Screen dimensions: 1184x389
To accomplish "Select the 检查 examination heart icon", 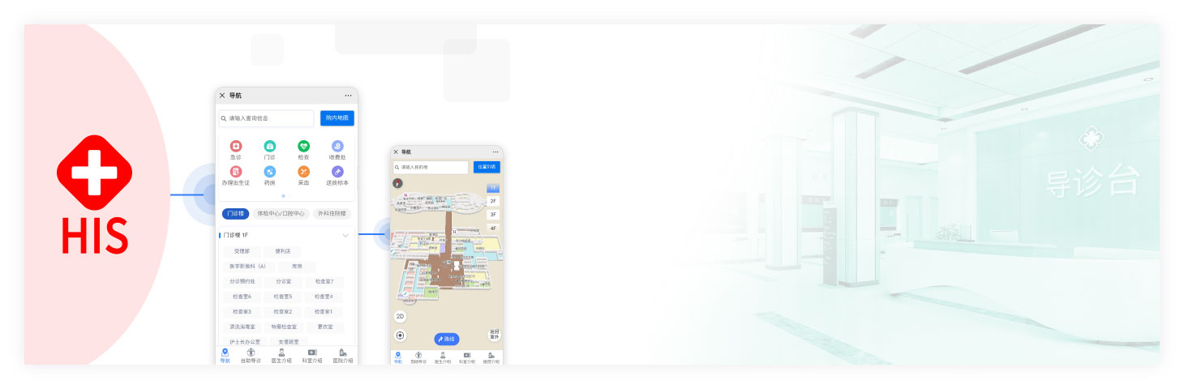I will [x=303, y=147].
